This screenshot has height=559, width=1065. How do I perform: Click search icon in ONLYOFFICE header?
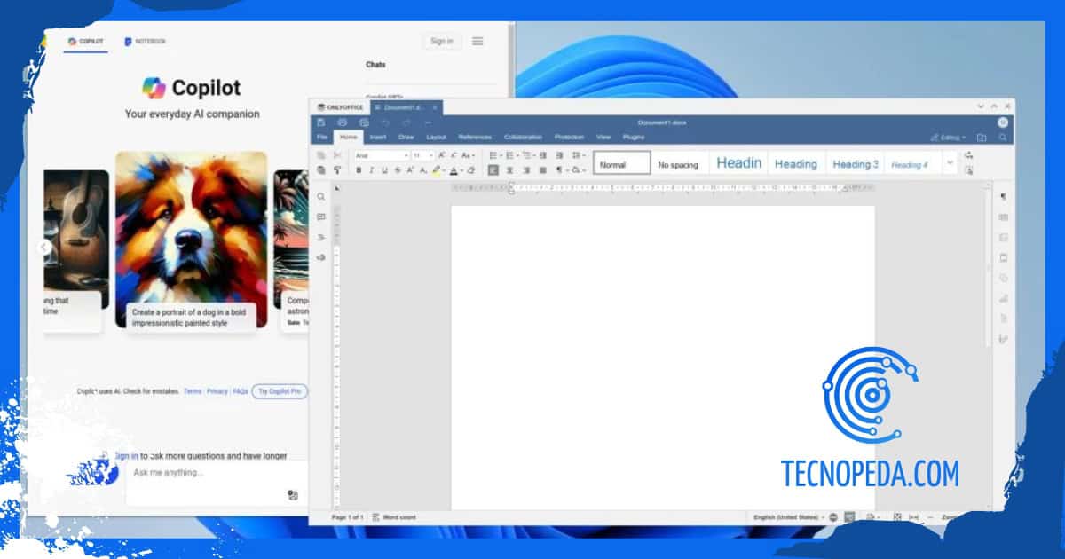point(1003,138)
